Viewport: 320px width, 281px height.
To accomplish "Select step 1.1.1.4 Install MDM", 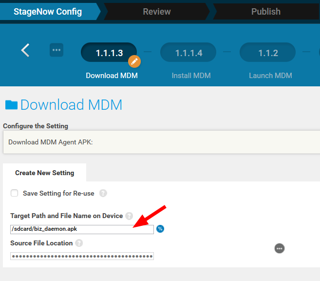I will pyautogui.click(x=188, y=53).
